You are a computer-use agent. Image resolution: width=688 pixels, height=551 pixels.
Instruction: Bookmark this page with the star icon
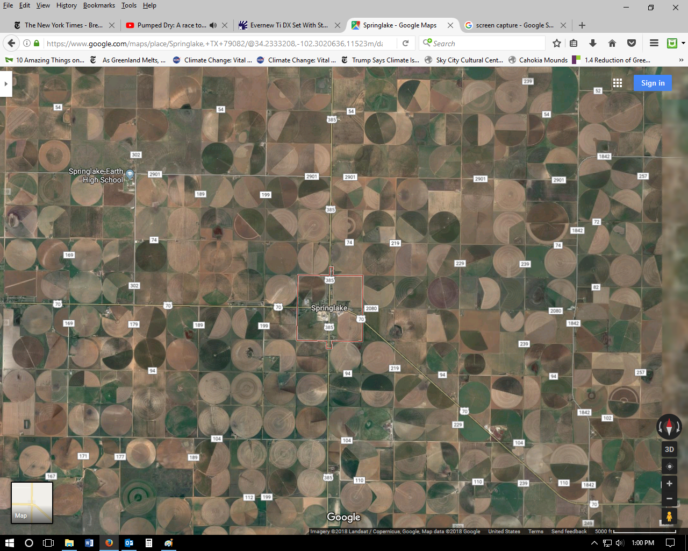557,43
